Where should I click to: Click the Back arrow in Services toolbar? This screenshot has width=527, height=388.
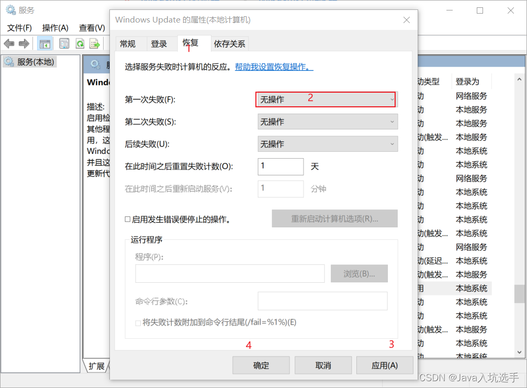coord(9,43)
